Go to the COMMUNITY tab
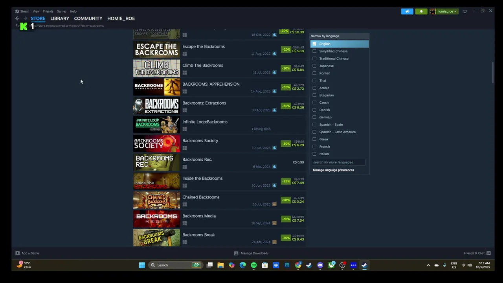Screen dimensions: 503x283 88,18
